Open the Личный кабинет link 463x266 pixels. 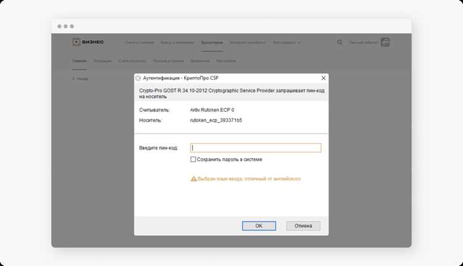click(364, 43)
